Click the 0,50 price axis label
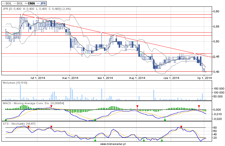 click(x=216, y=42)
